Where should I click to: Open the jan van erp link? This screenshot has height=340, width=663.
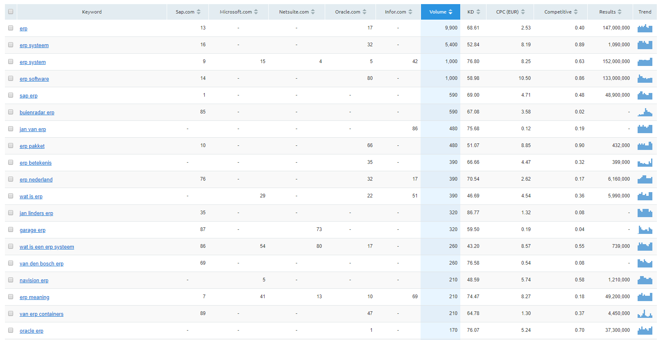coord(33,129)
